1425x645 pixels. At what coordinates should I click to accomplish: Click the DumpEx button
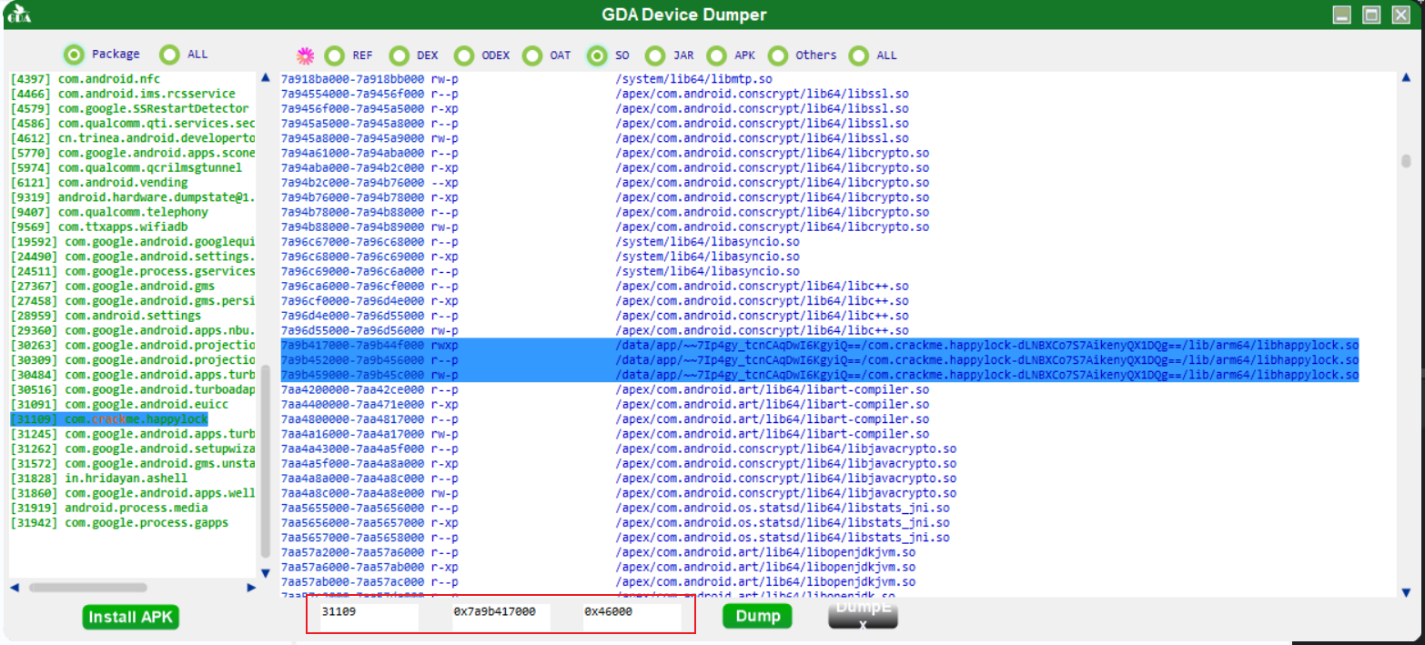click(x=863, y=615)
